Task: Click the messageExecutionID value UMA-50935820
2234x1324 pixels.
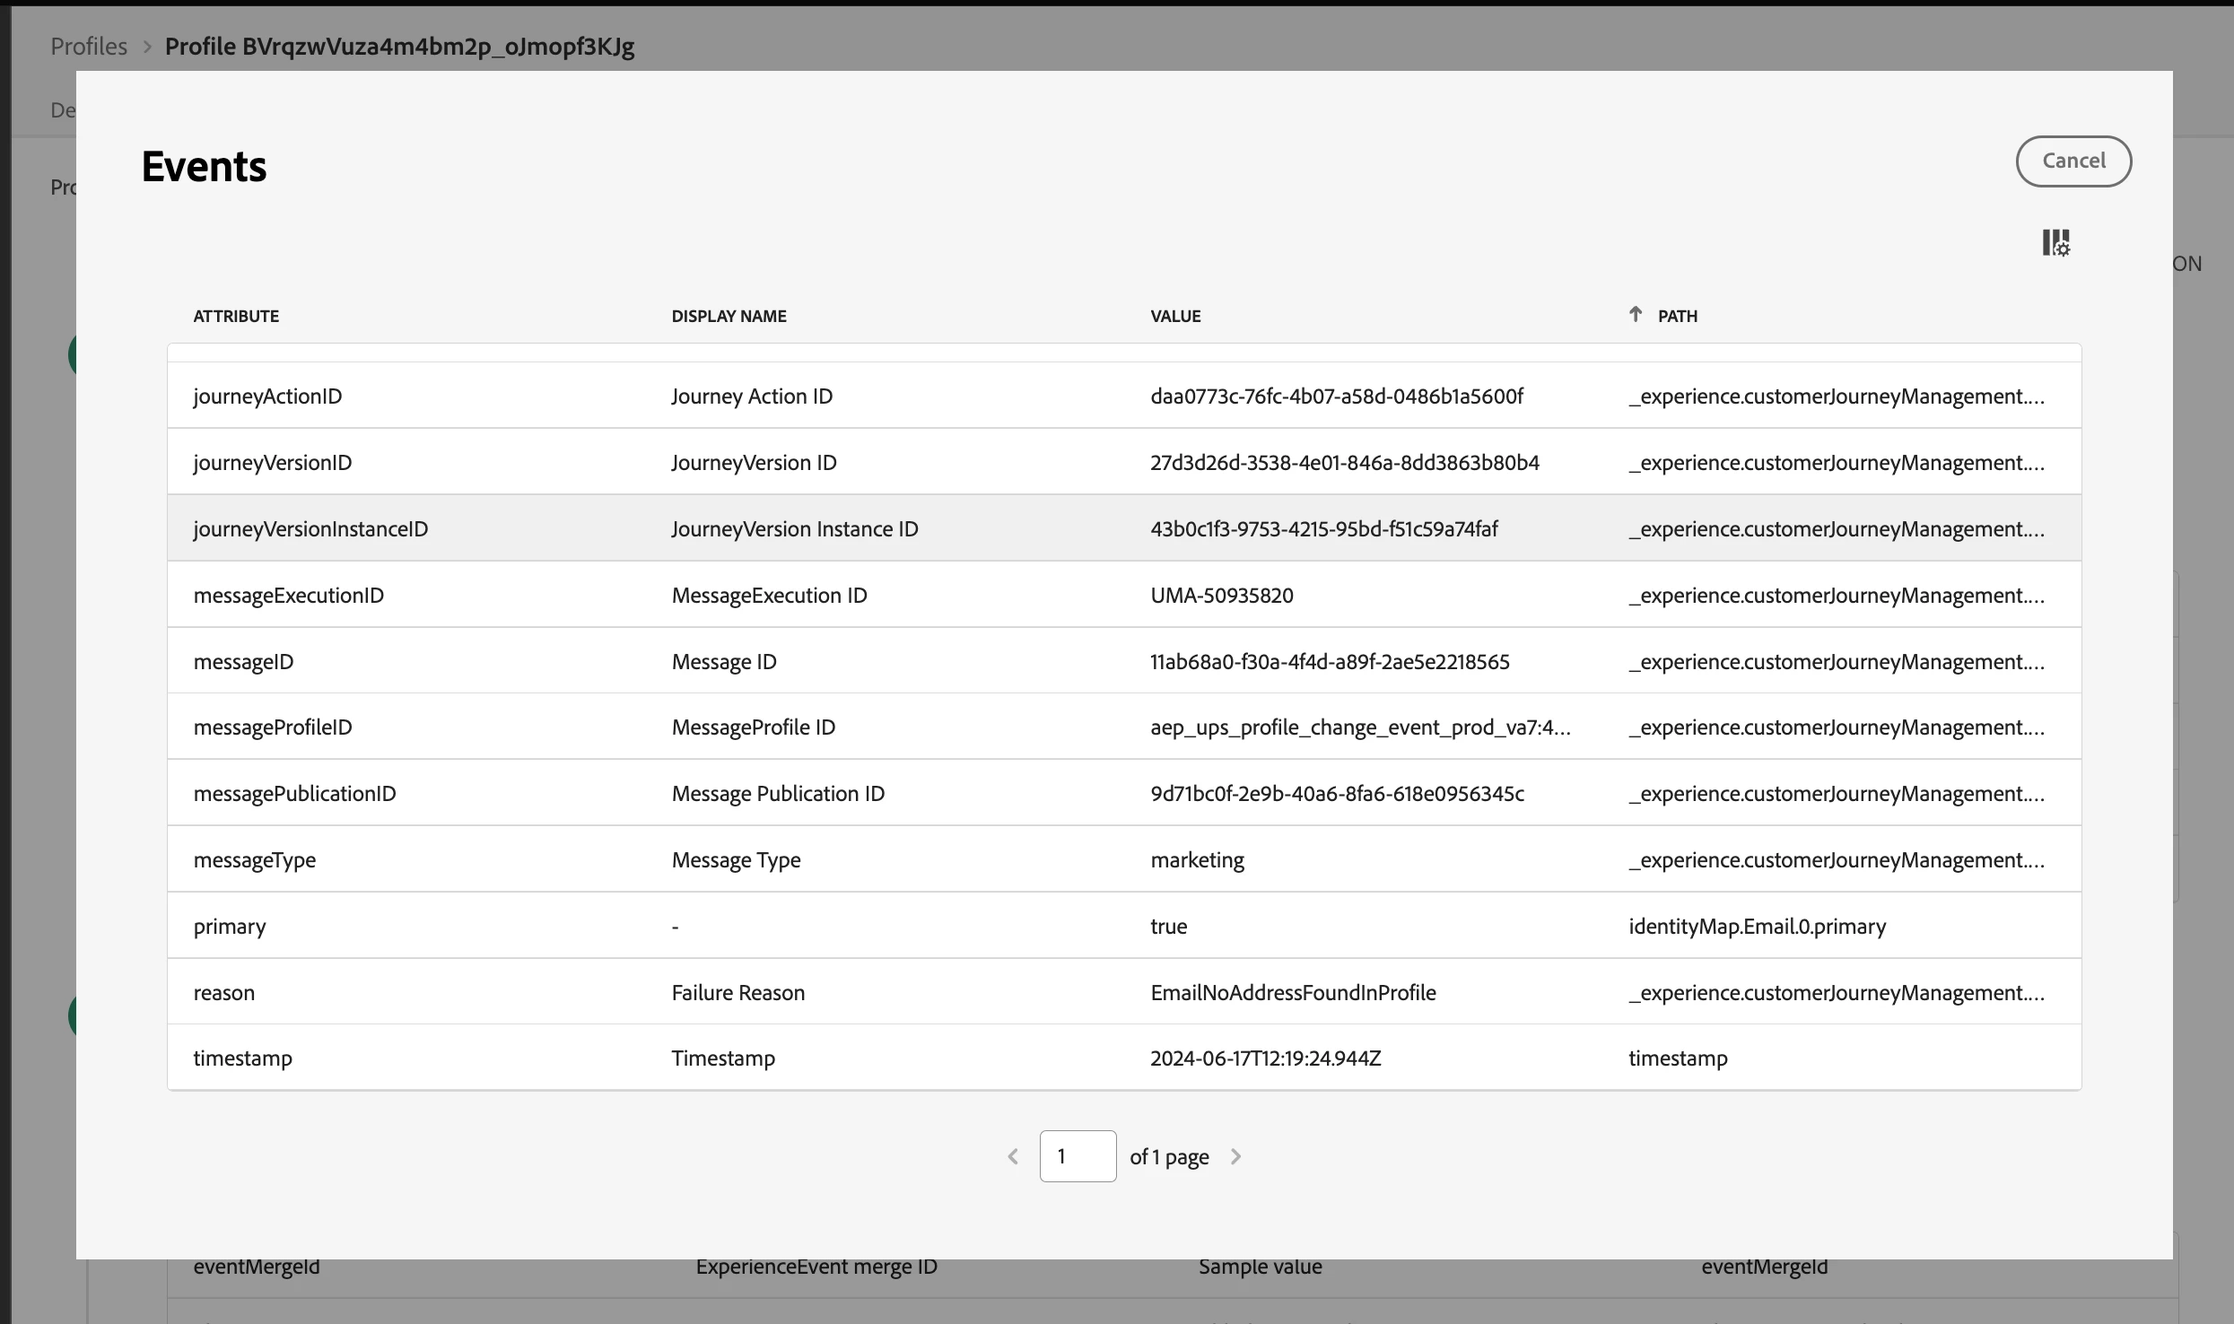Action: [x=1221, y=596]
